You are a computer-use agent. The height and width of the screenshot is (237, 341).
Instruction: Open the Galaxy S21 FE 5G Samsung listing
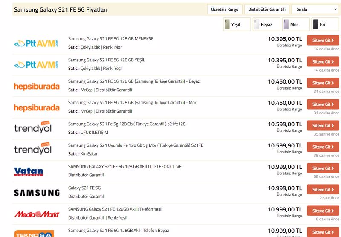pyautogui.click(x=84, y=188)
